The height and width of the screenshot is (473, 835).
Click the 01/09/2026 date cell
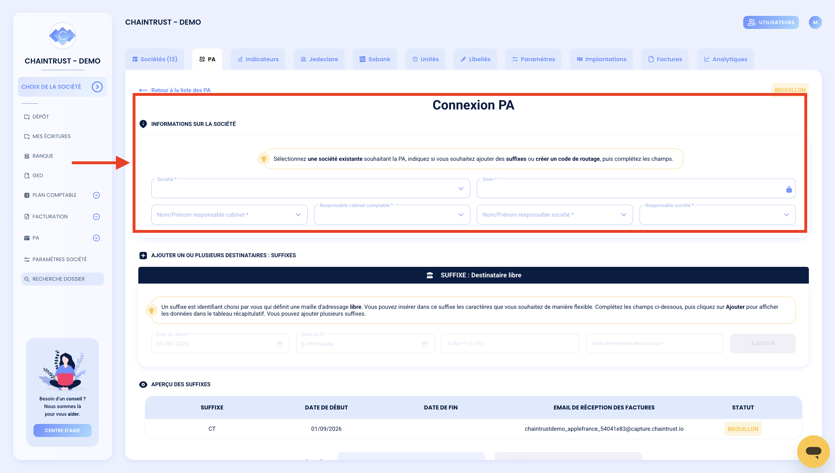pyautogui.click(x=326, y=429)
